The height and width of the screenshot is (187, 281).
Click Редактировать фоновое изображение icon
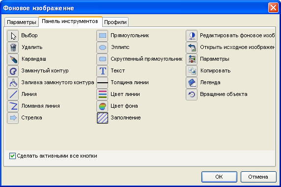pyautogui.click(x=192, y=36)
